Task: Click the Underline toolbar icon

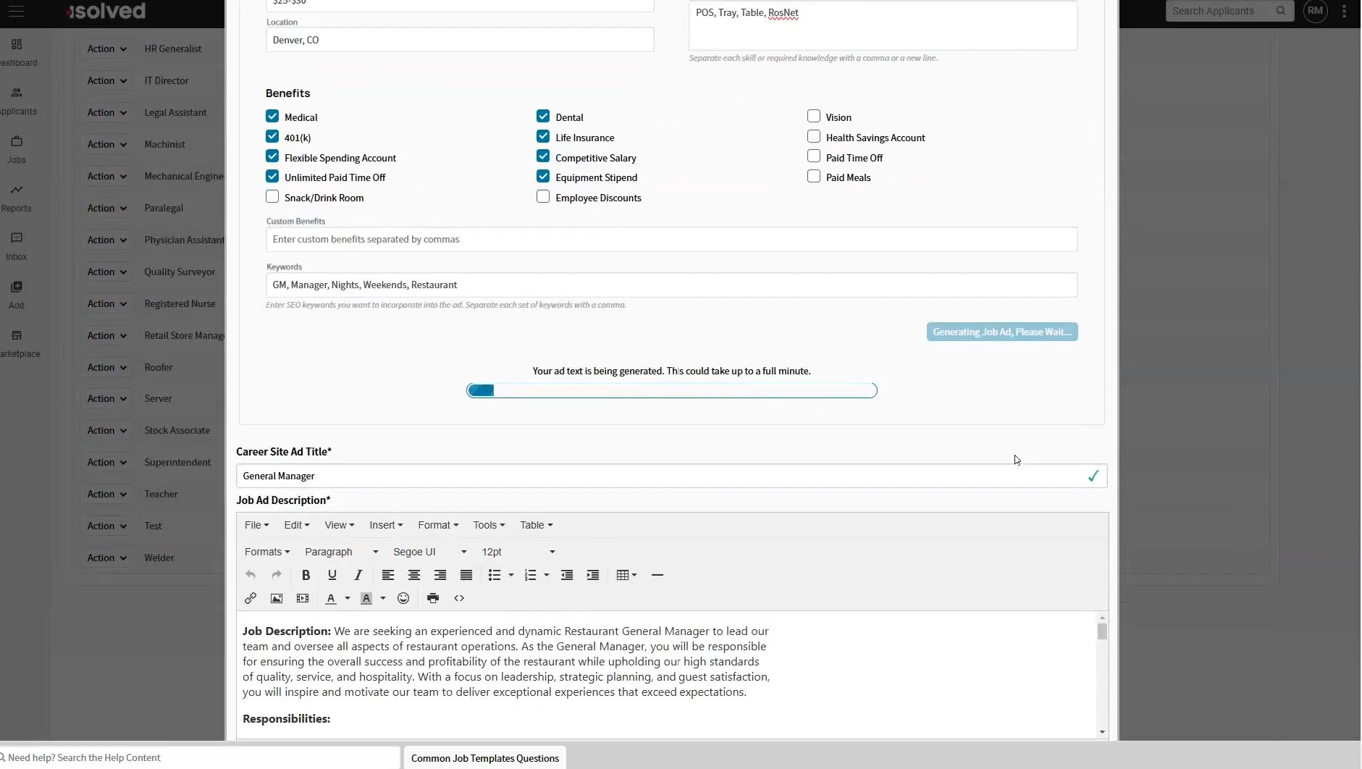Action: pyautogui.click(x=332, y=575)
